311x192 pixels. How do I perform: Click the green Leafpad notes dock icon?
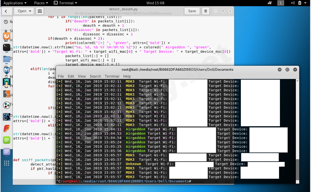point(7,140)
